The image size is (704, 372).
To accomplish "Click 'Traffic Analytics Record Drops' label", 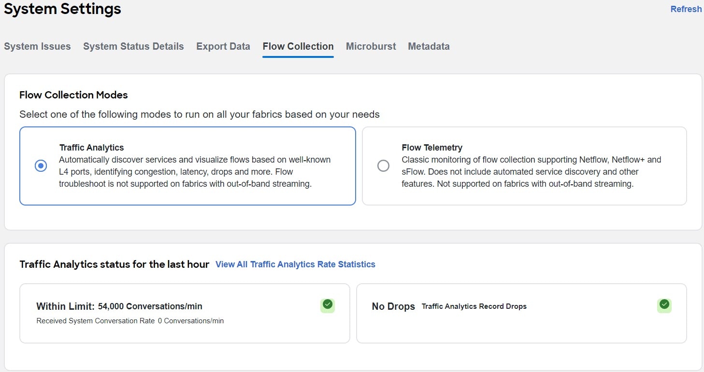I will [x=474, y=306].
